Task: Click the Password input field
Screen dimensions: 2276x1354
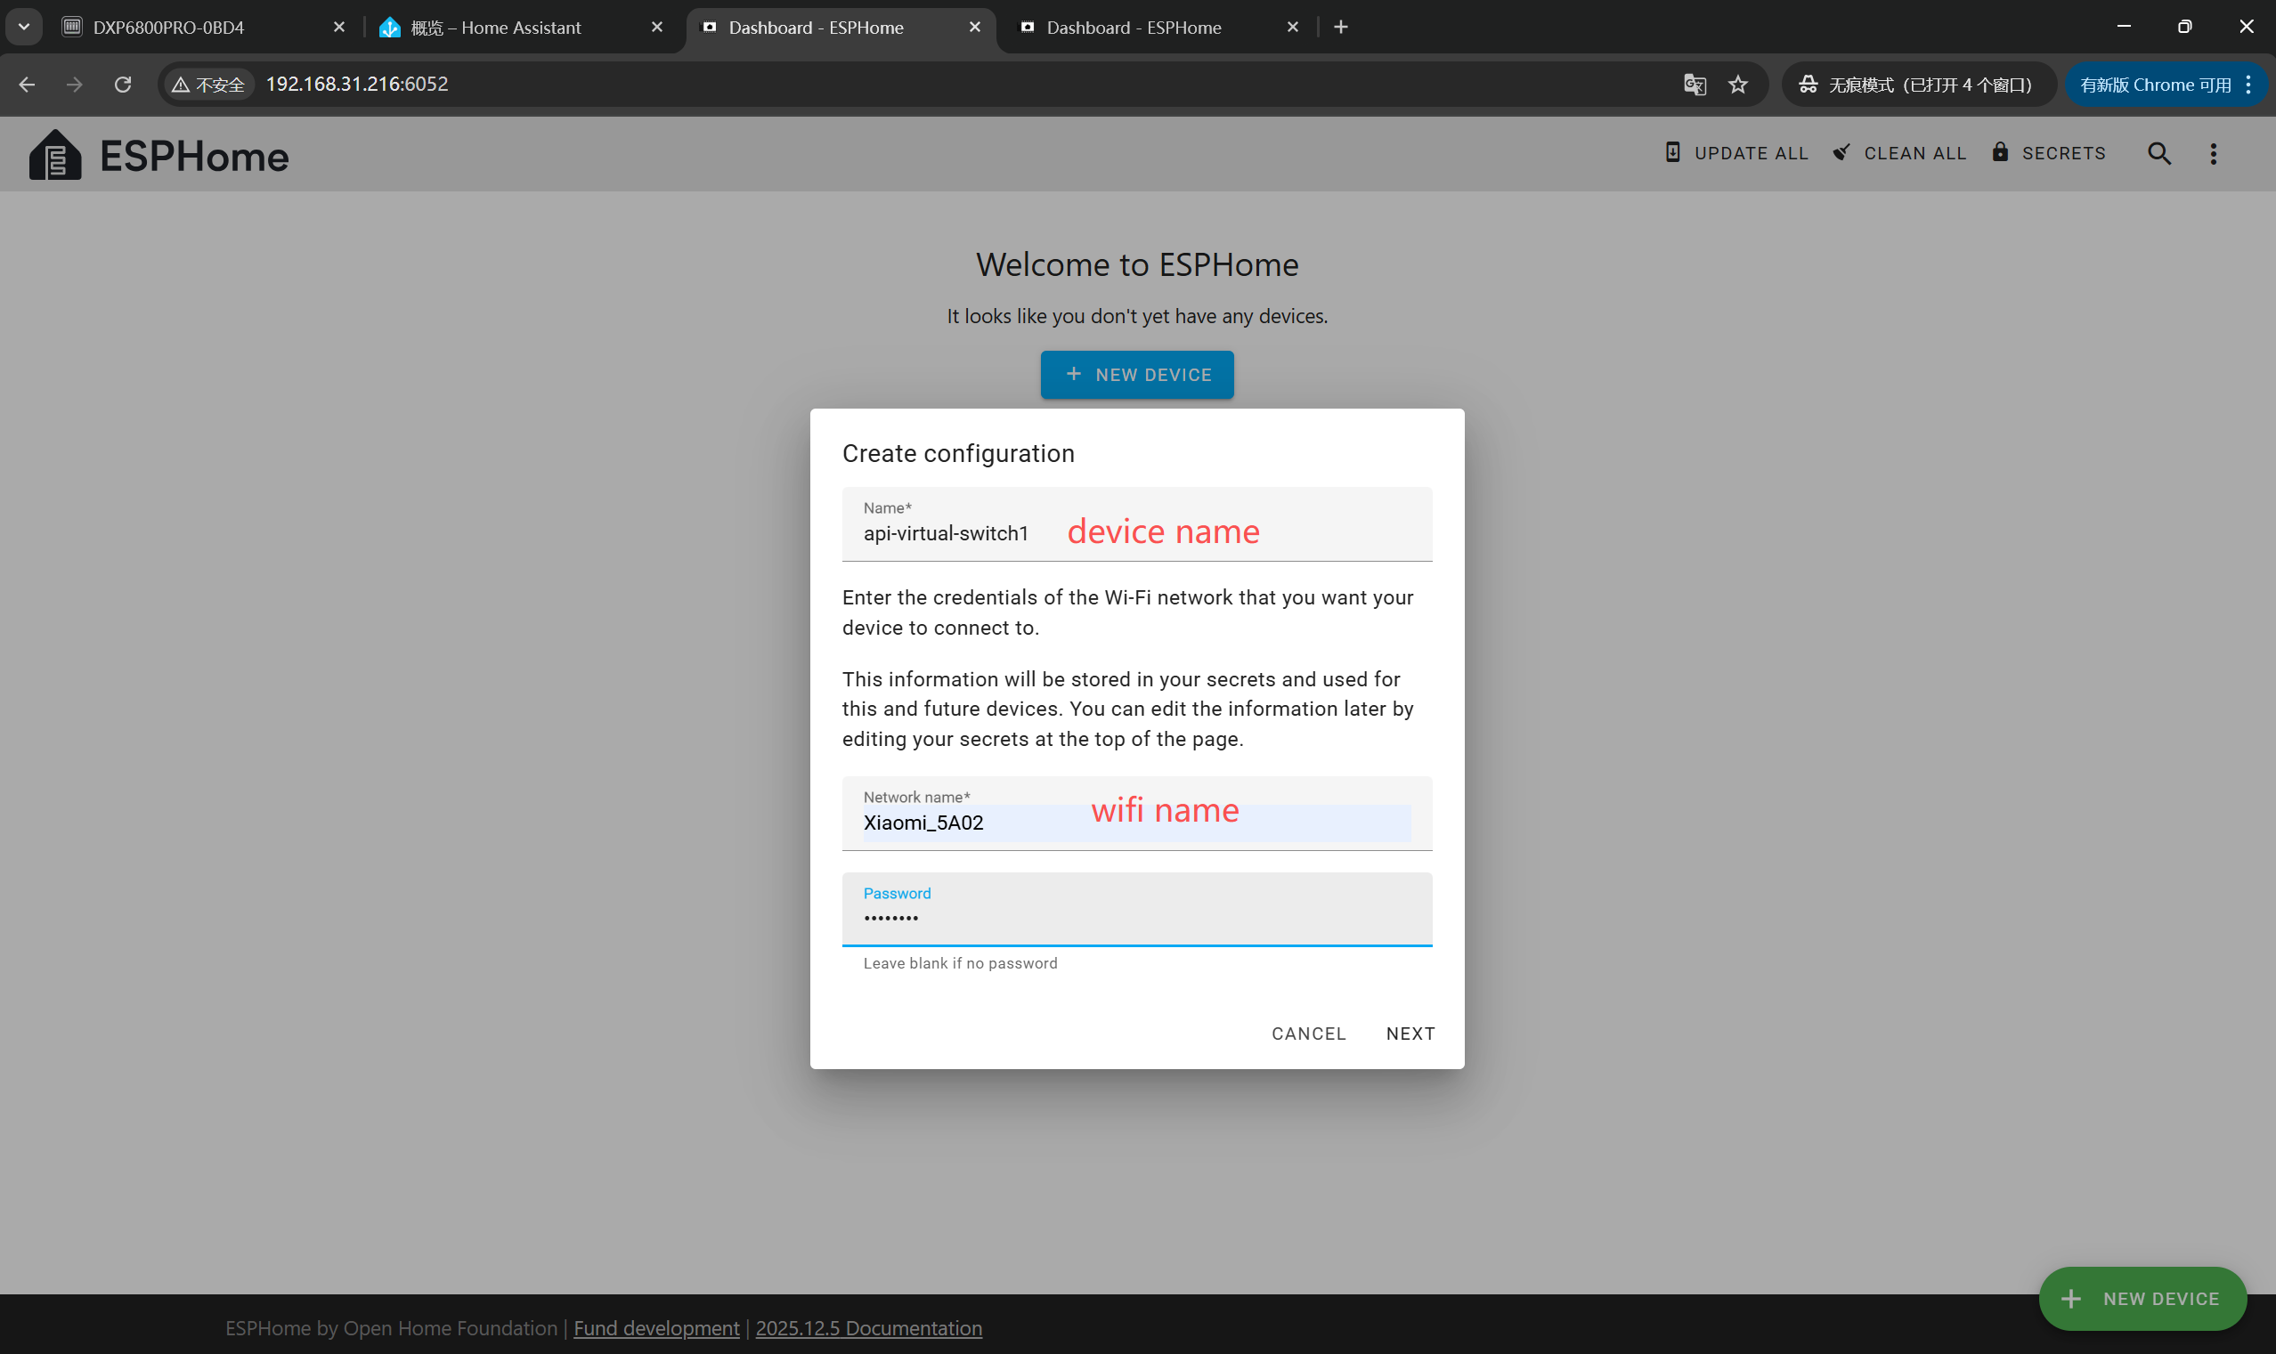Action: click(x=1136, y=918)
